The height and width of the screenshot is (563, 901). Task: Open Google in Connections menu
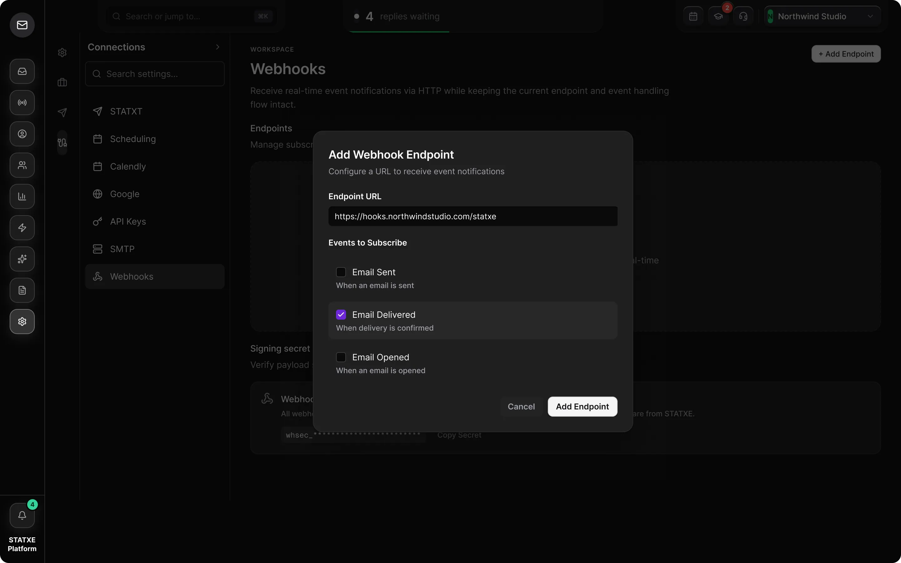pyautogui.click(x=155, y=194)
